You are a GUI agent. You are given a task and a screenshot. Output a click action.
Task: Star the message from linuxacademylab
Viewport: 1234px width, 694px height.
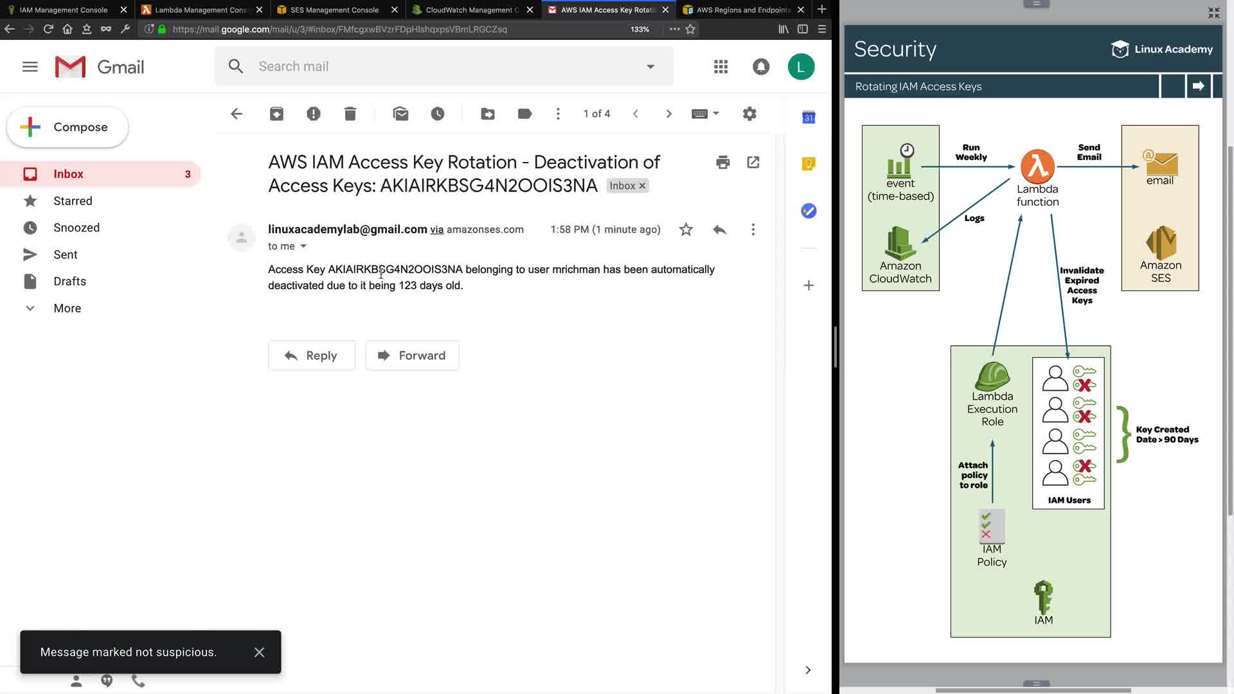tap(686, 229)
